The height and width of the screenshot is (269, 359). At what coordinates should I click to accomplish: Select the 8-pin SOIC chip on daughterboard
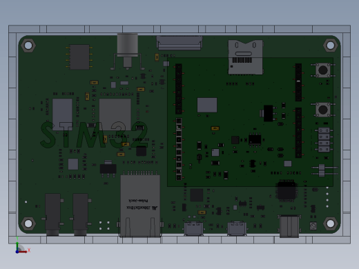(x=255, y=139)
